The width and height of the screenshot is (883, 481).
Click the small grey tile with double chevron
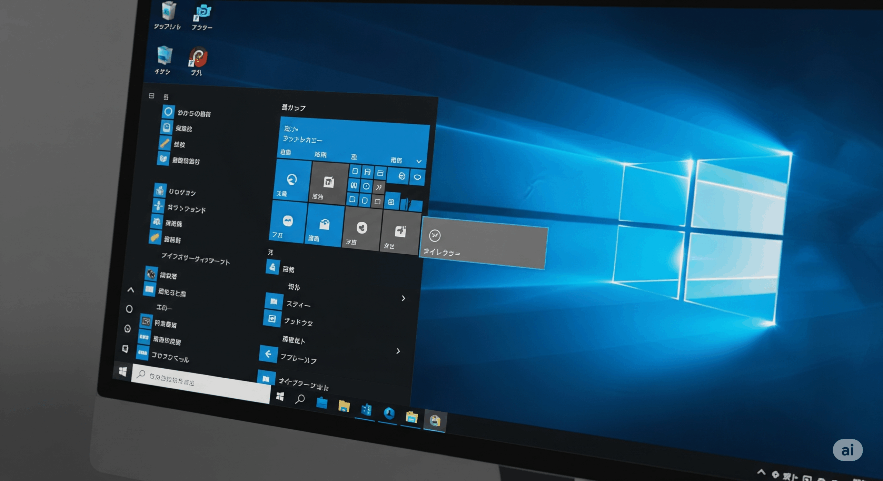pos(379,187)
